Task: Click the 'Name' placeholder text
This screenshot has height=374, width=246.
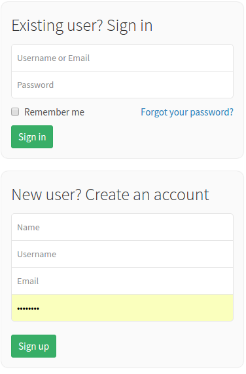Action: coord(28,227)
